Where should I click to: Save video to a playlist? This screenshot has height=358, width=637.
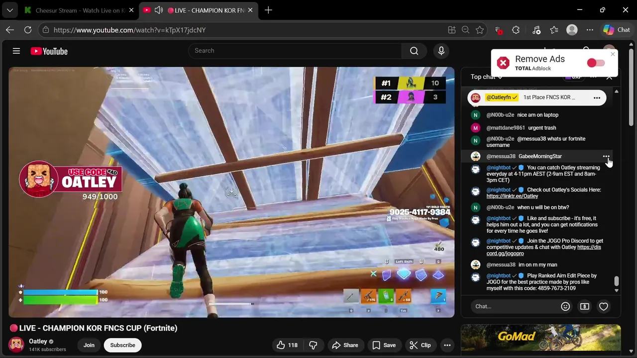pos(384,345)
